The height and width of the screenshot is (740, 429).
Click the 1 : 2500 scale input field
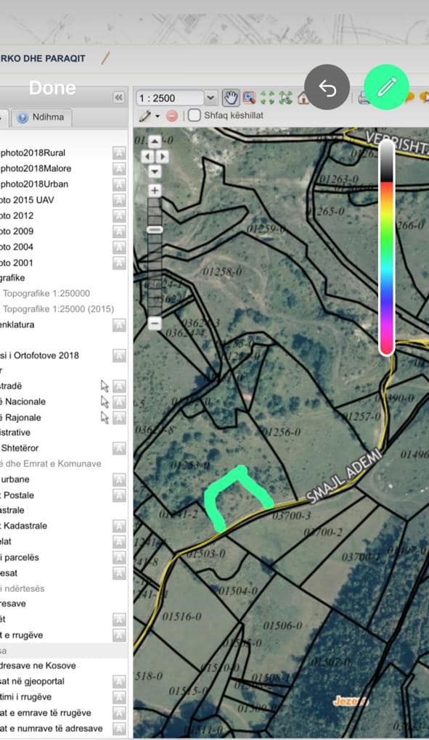click(171, 98)
